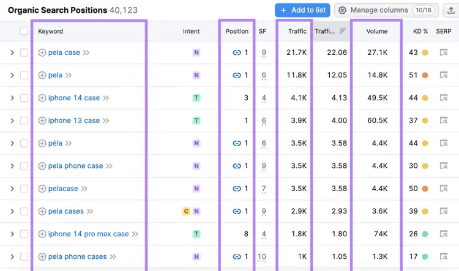This screenshot has height=271, width=459.
Task: Expand the pela cases row
Action: pyautogui.click(x=12, y=211)
